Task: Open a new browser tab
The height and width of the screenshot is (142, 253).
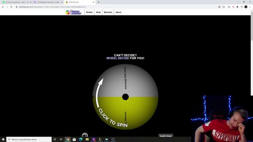Action: pyautogui.click(x=98, y=2)
